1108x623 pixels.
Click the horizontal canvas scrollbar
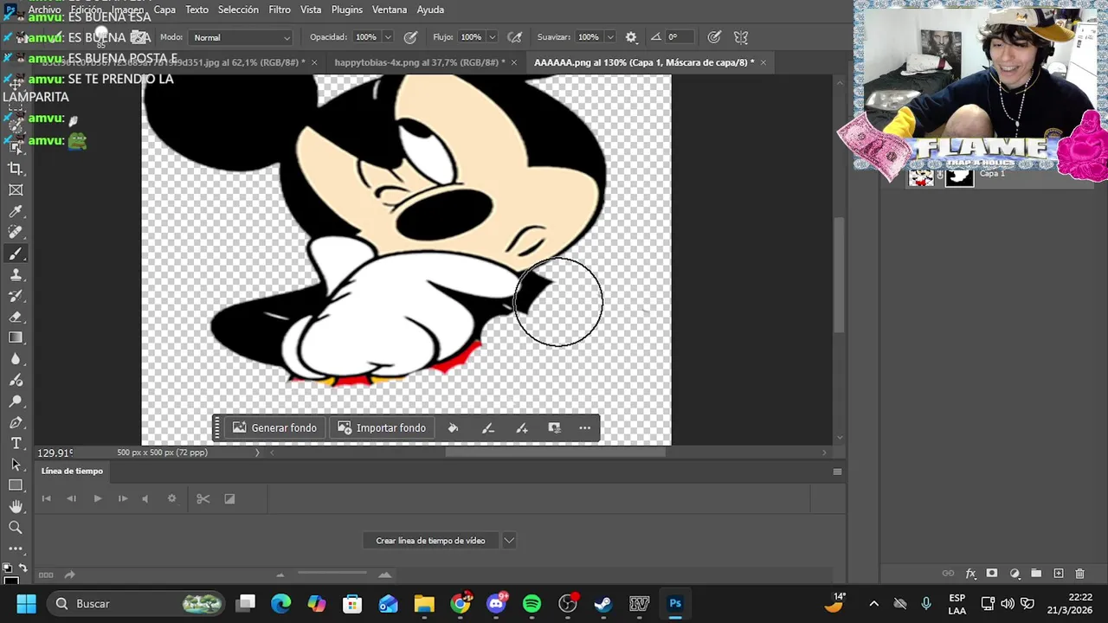pyautogui.click(x=556, y=453)
